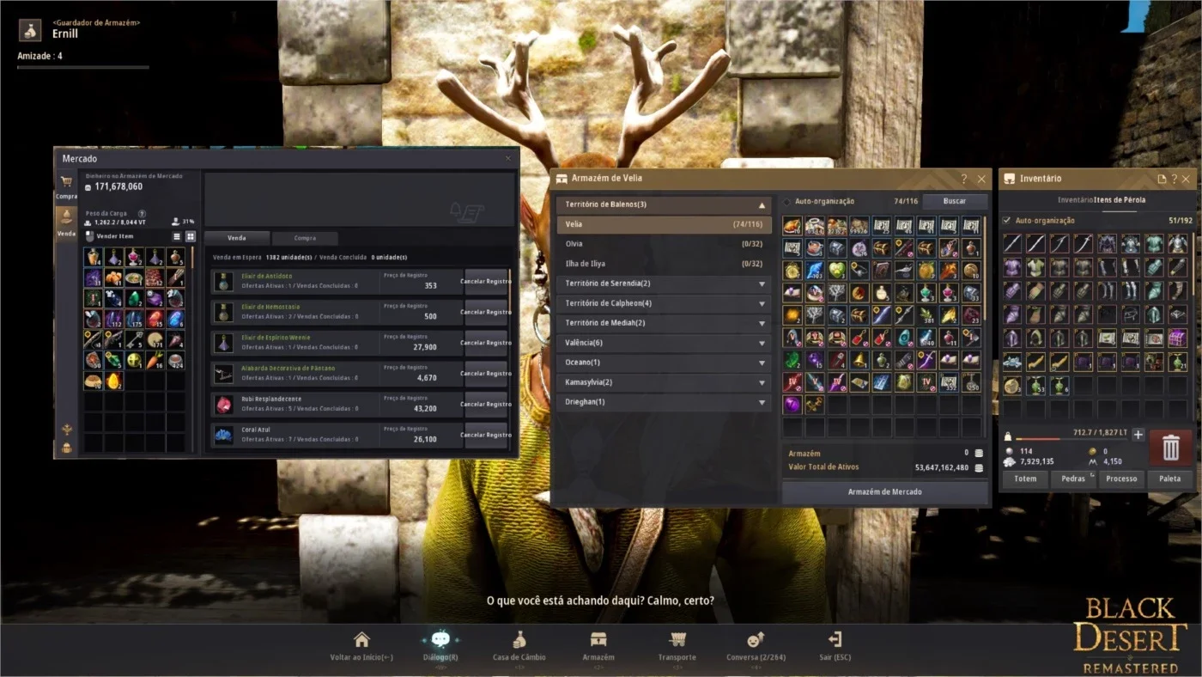Select the Velia storage row
1202x677 pixels.
point(664,225)
